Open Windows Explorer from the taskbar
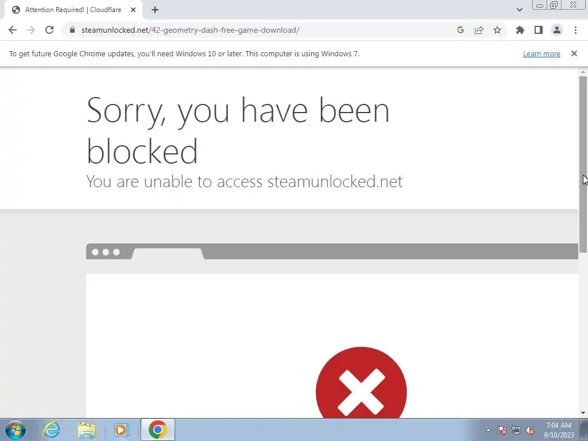 (x=87, y=430)
